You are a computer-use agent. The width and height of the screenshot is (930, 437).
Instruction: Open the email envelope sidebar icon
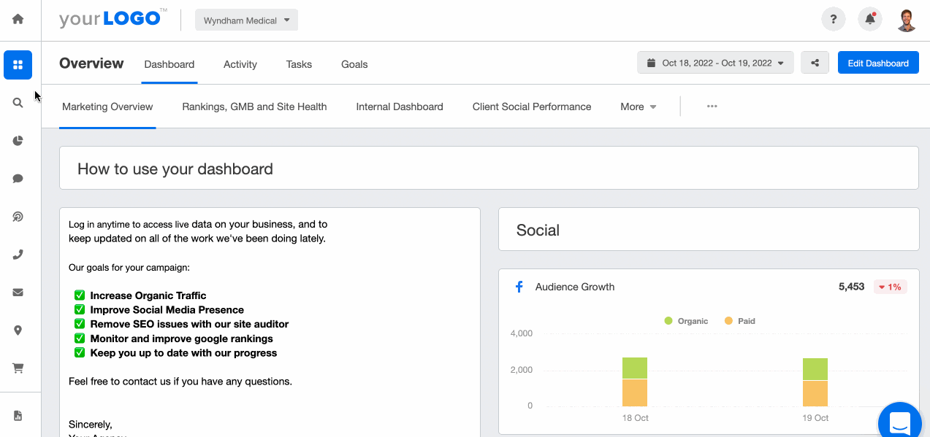(18, 293)
